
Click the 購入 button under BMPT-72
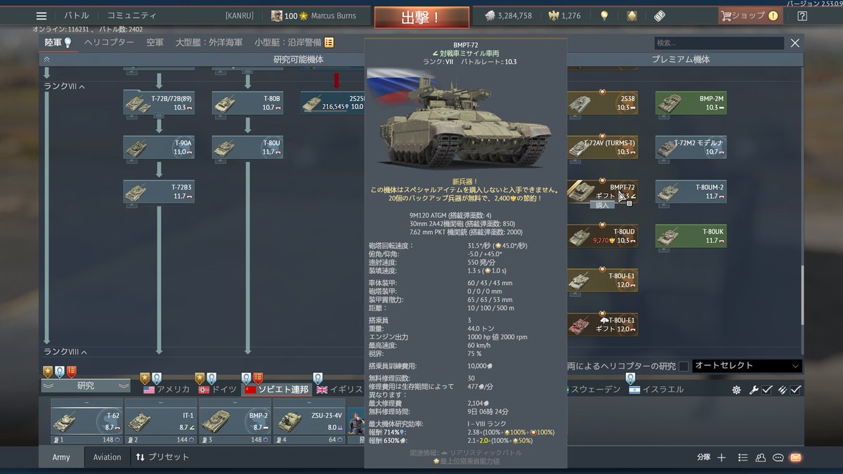pyautogui.click(x=602, y=205)
